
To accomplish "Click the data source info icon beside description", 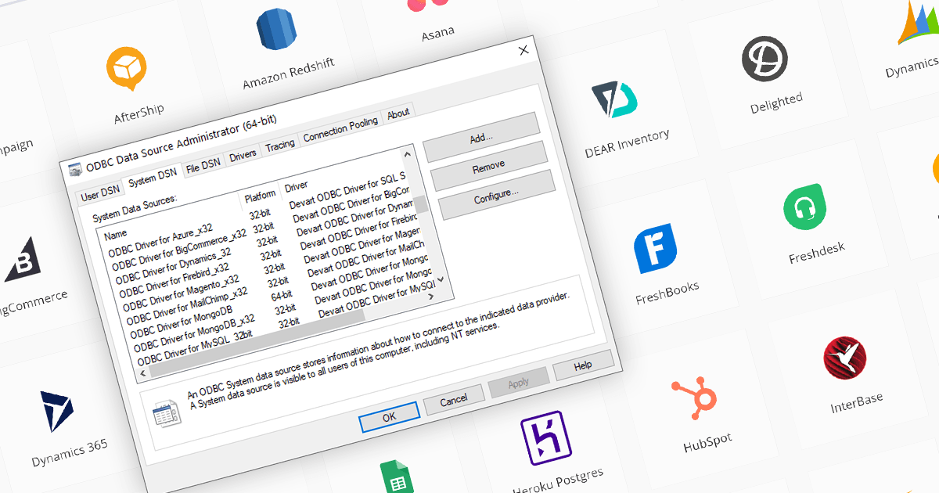I will point(167,412).
